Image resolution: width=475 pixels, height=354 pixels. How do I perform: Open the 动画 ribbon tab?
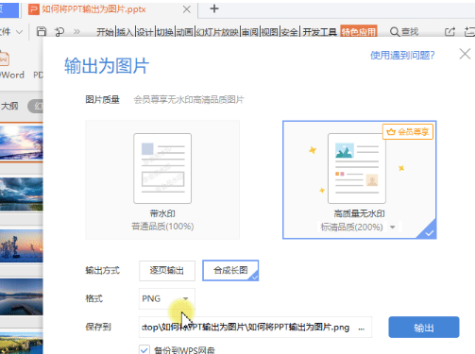coord(185,32)
